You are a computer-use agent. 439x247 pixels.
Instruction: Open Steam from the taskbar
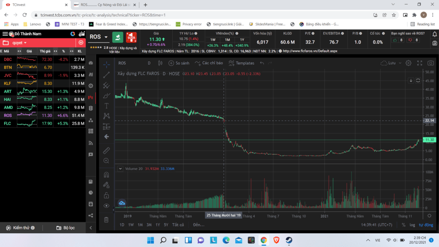tap(289, 240)
